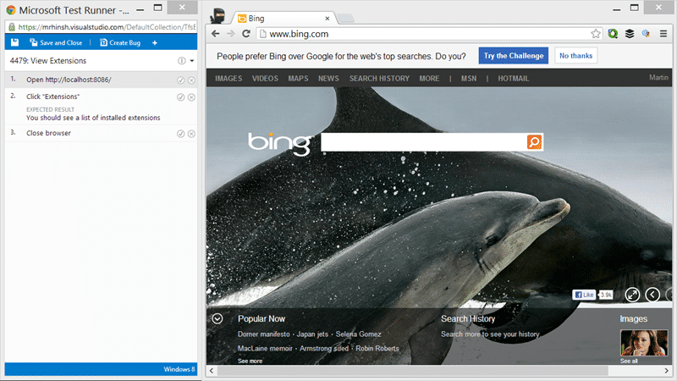Click See more under Popular Now
677x381 pixels.
[250, 361]
